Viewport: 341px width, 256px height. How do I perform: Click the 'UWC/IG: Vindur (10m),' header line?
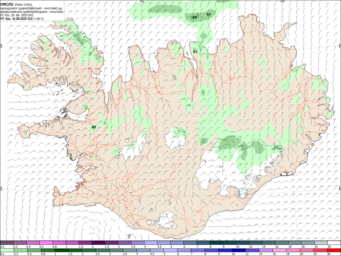(17, 5)
